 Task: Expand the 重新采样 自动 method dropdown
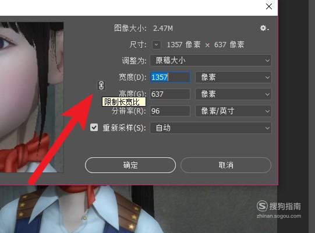point(211,128)
